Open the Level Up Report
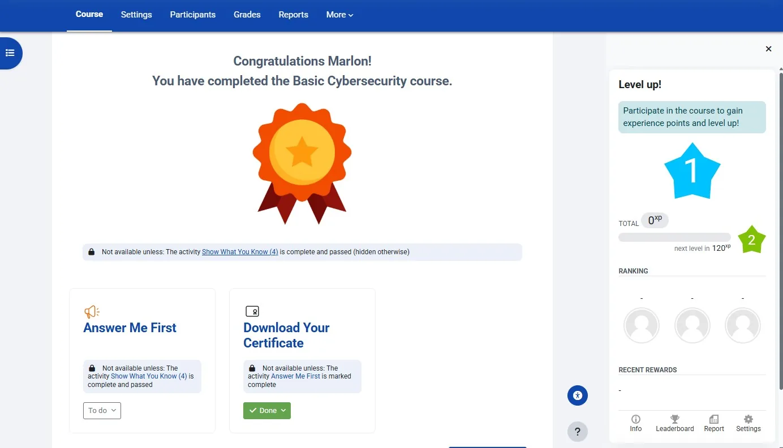This screenshot has width=783, height=448. click(x=713, y=423)
